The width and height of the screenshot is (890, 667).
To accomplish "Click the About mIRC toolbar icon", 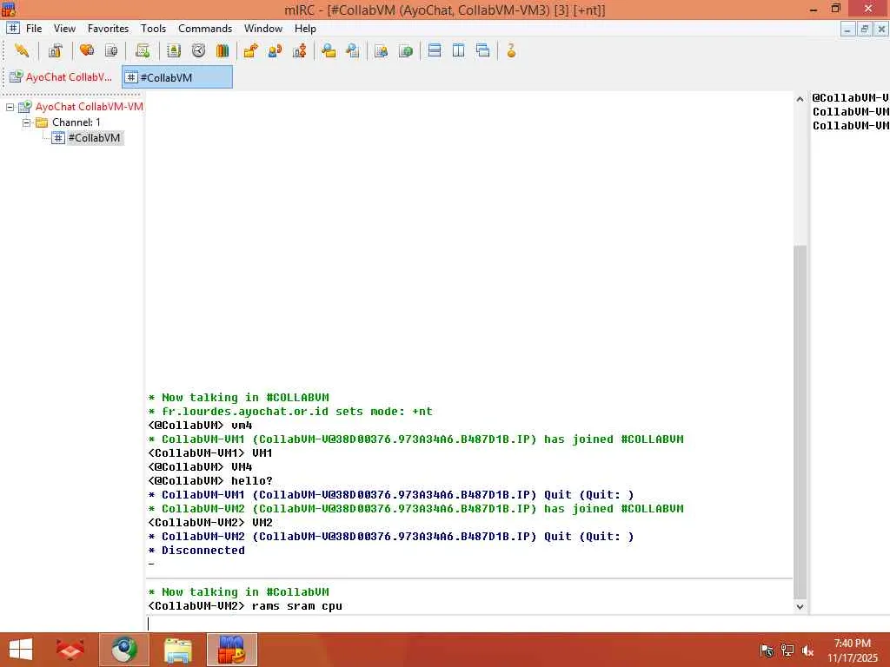I will (511, 51).
